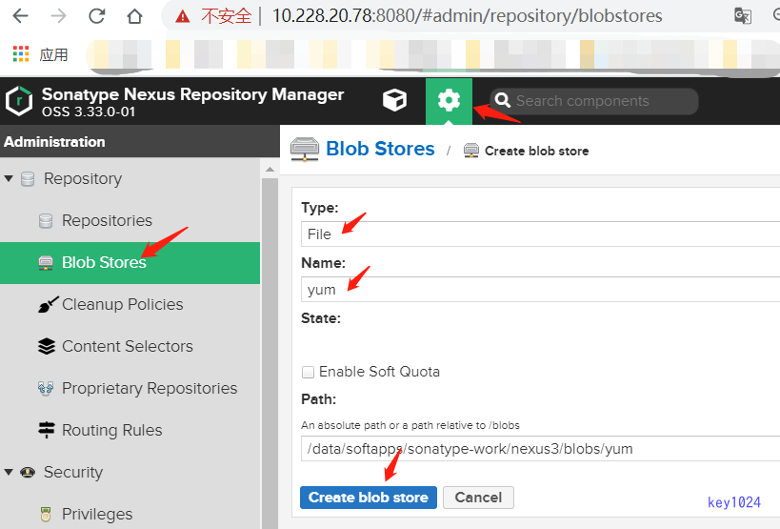
Task: Click the address bar URL
Action: [467, 16]
